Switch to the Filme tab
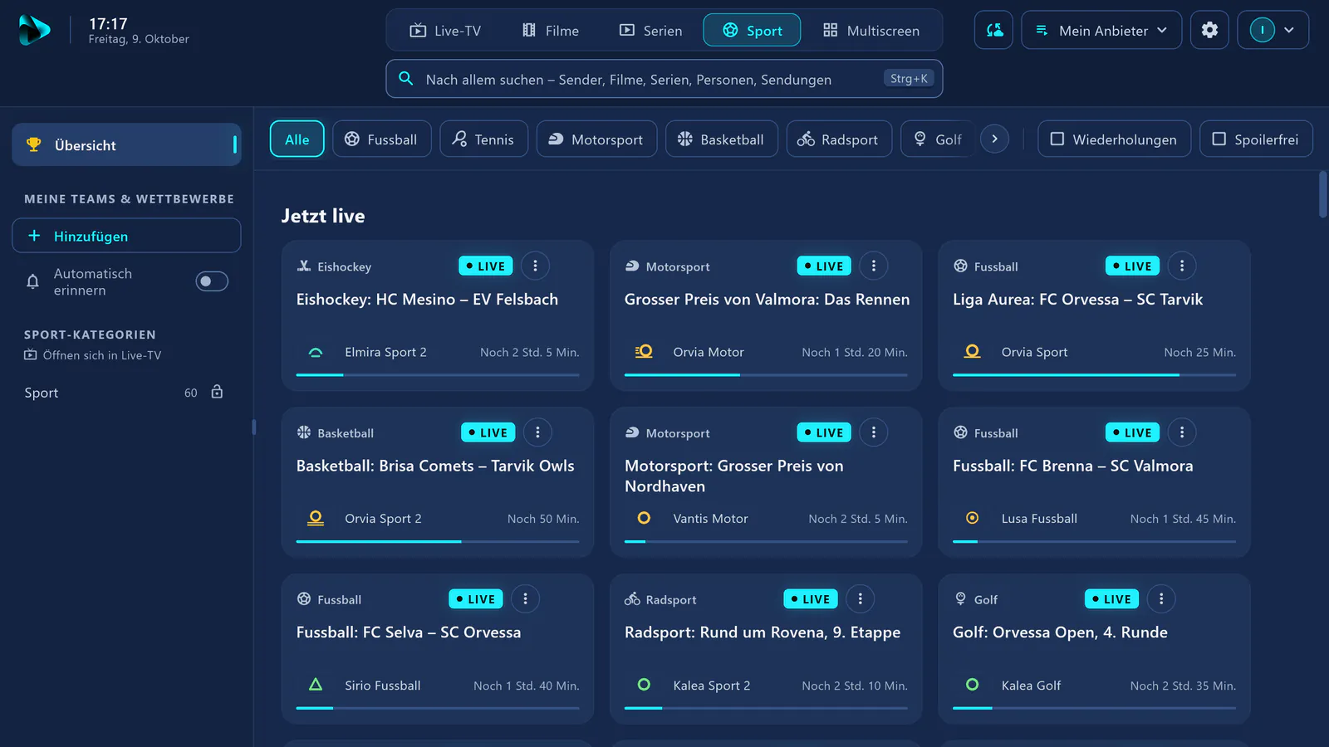 pos(550,31)
